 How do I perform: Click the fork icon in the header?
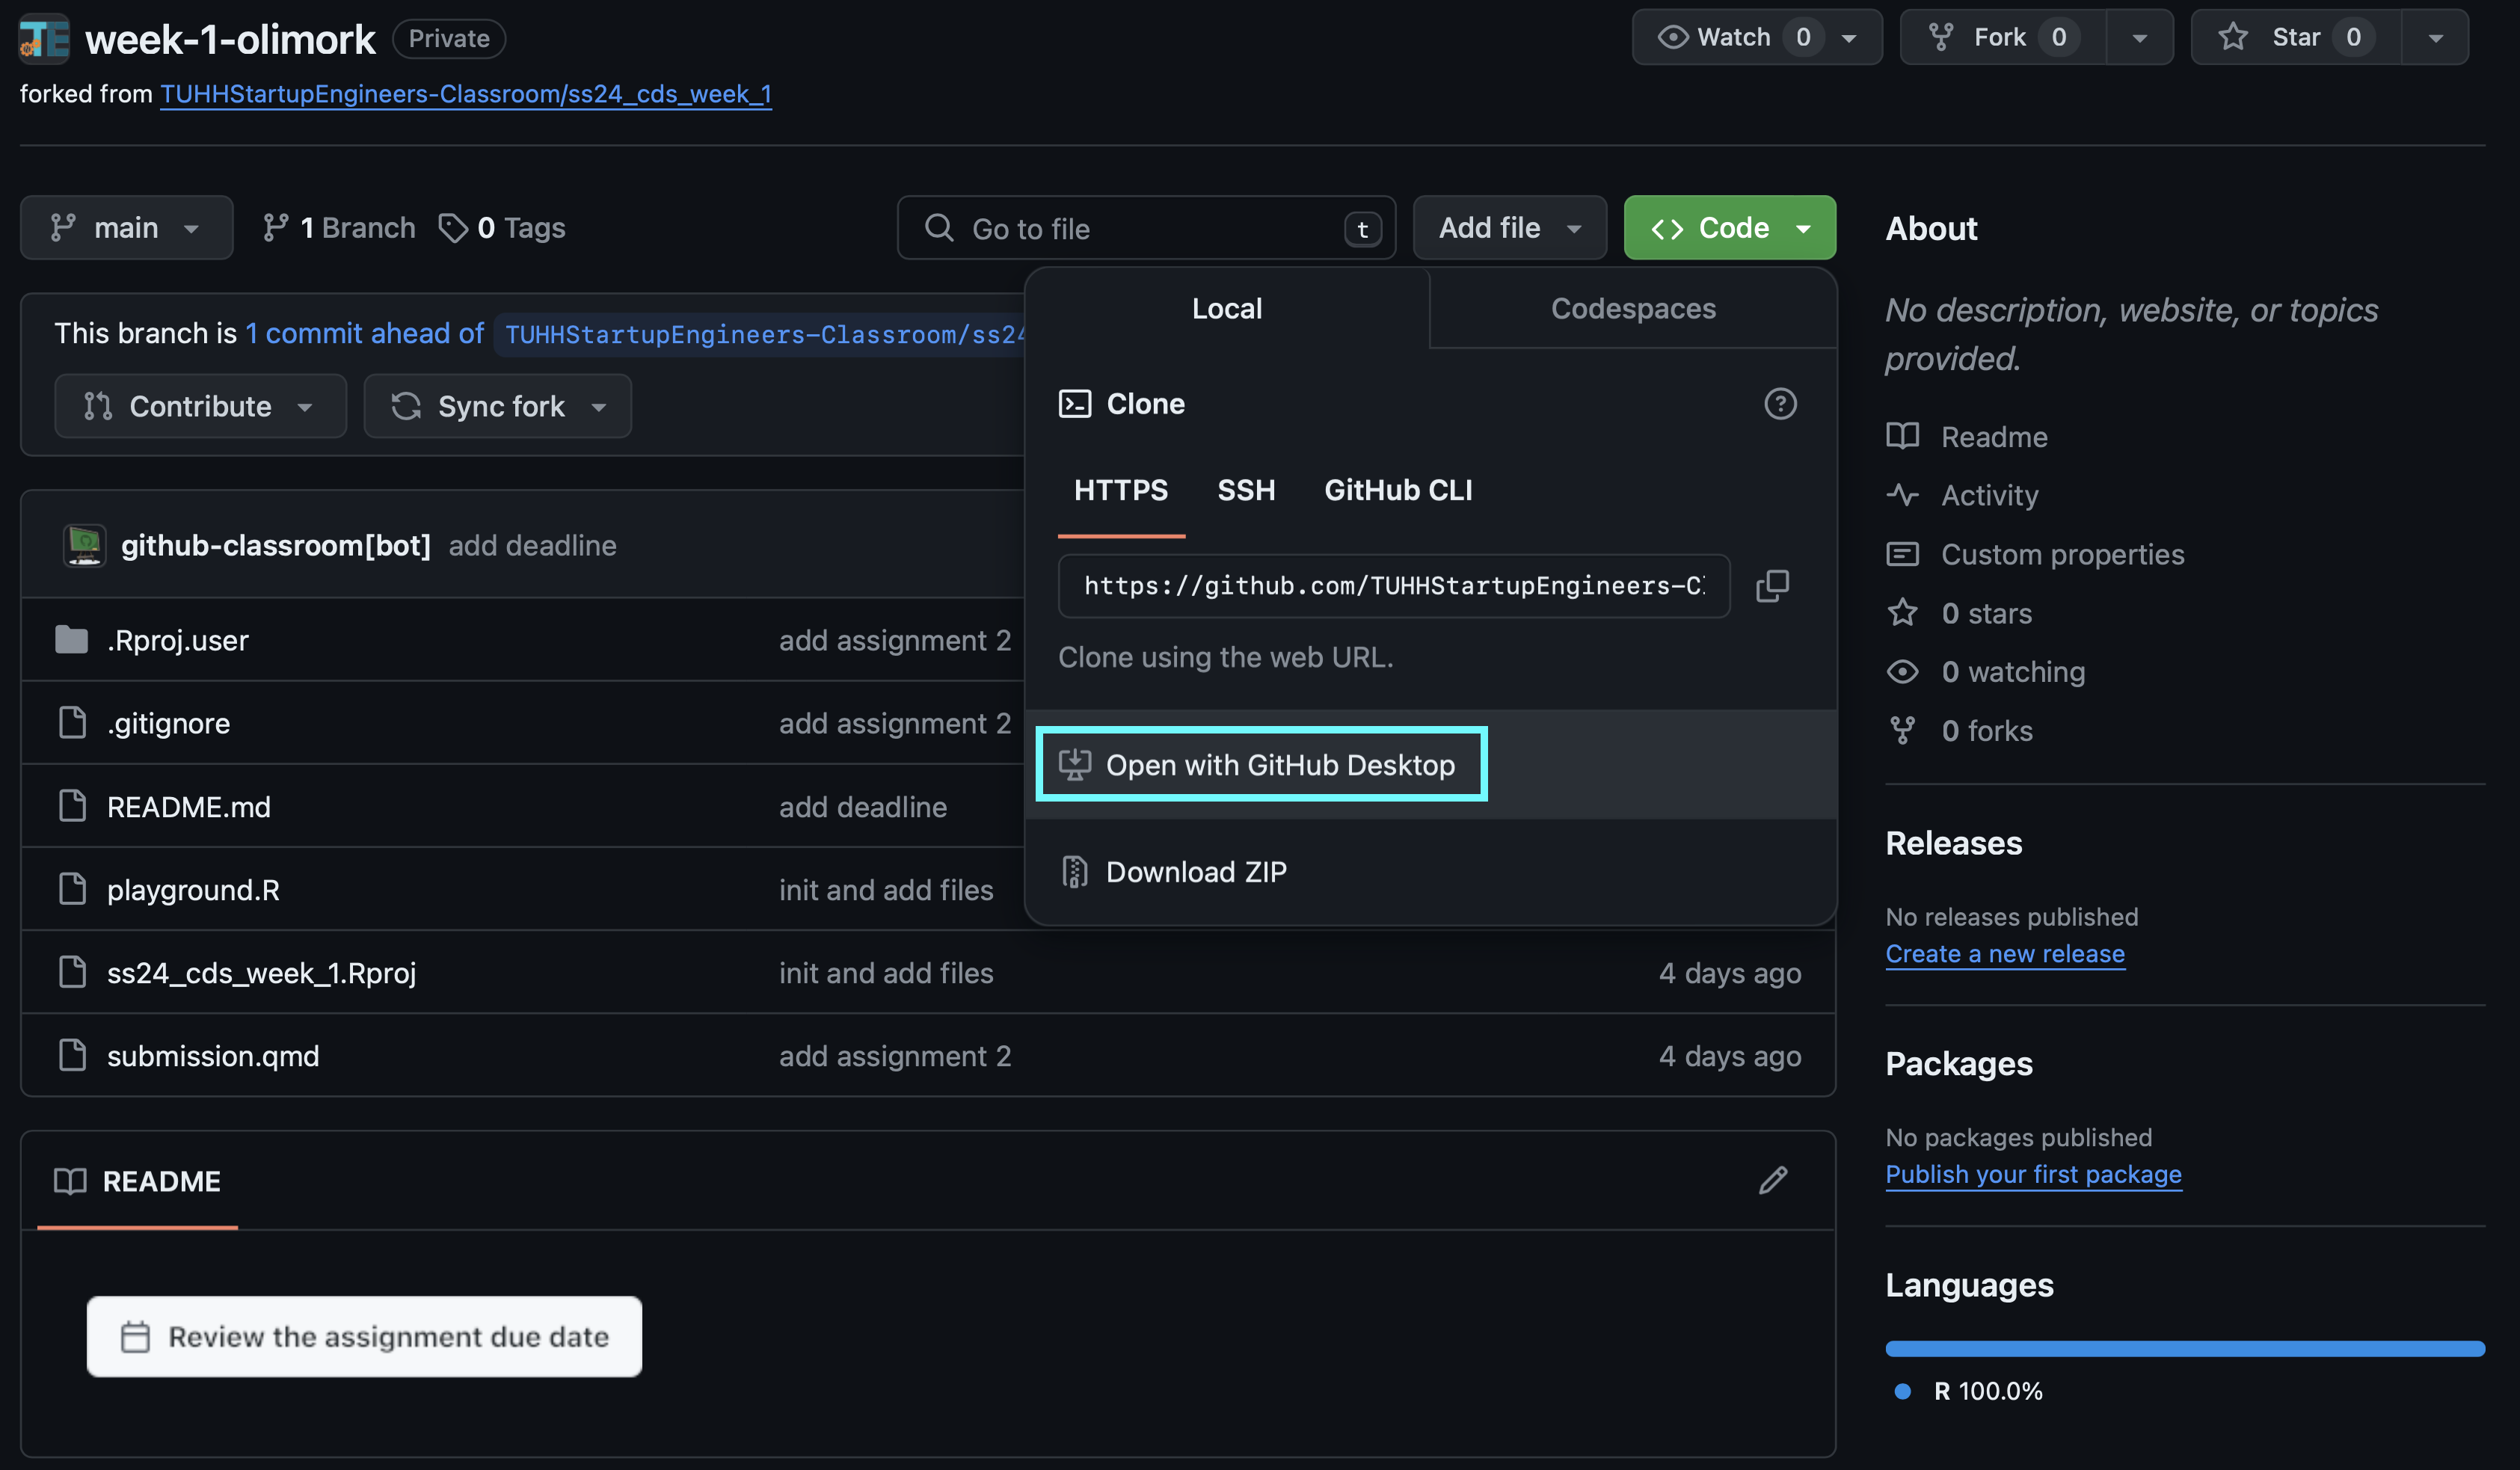pyautogui.click(x=1939, y=35)
